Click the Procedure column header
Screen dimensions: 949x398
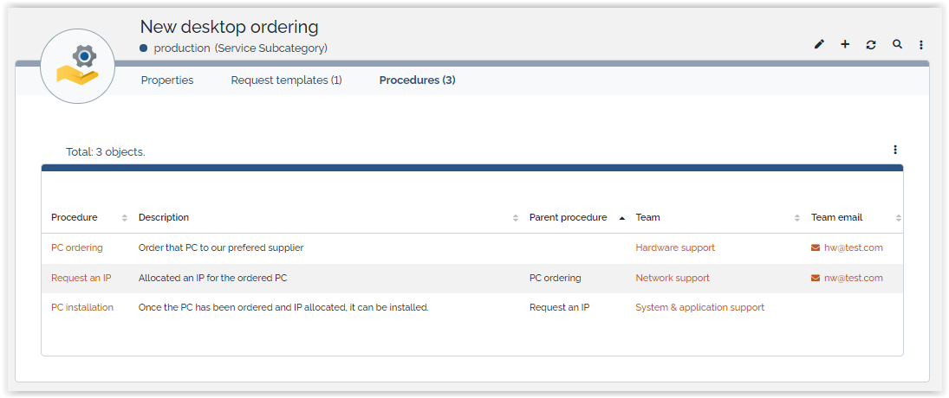[x=74, y=217]
